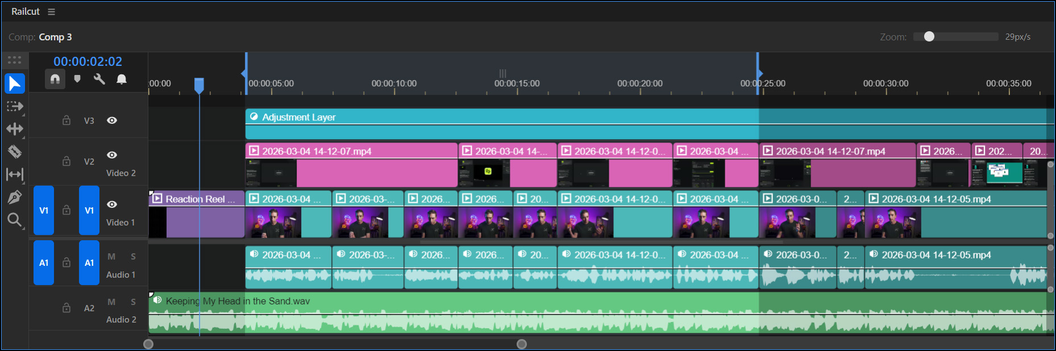Screen dimensions: 1056x351
Task: Mute the Audio 2 track
Action: click(x=111, y=302)
